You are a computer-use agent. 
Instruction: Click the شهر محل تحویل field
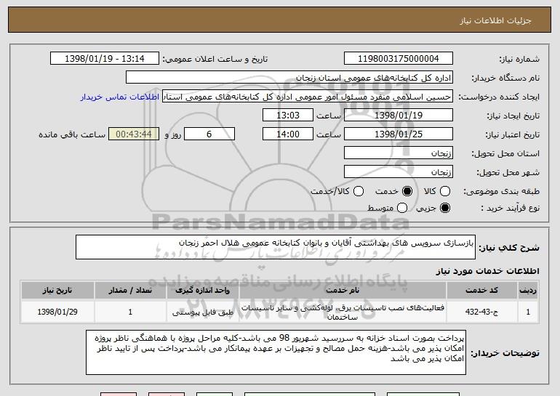coord(399,172)
